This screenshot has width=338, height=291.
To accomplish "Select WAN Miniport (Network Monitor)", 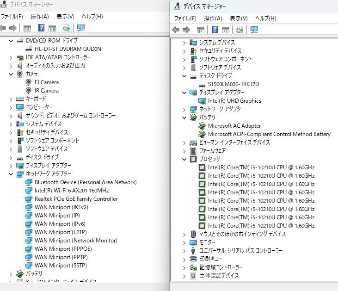I will tap(76, 241).
